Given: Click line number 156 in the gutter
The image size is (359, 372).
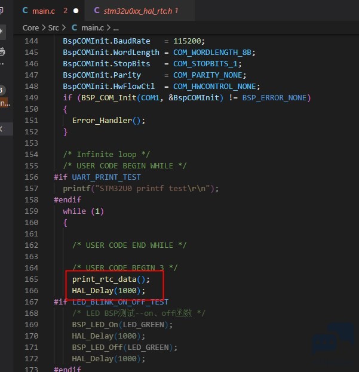Looking at the screenshot, I should click(x=31, y=177).
